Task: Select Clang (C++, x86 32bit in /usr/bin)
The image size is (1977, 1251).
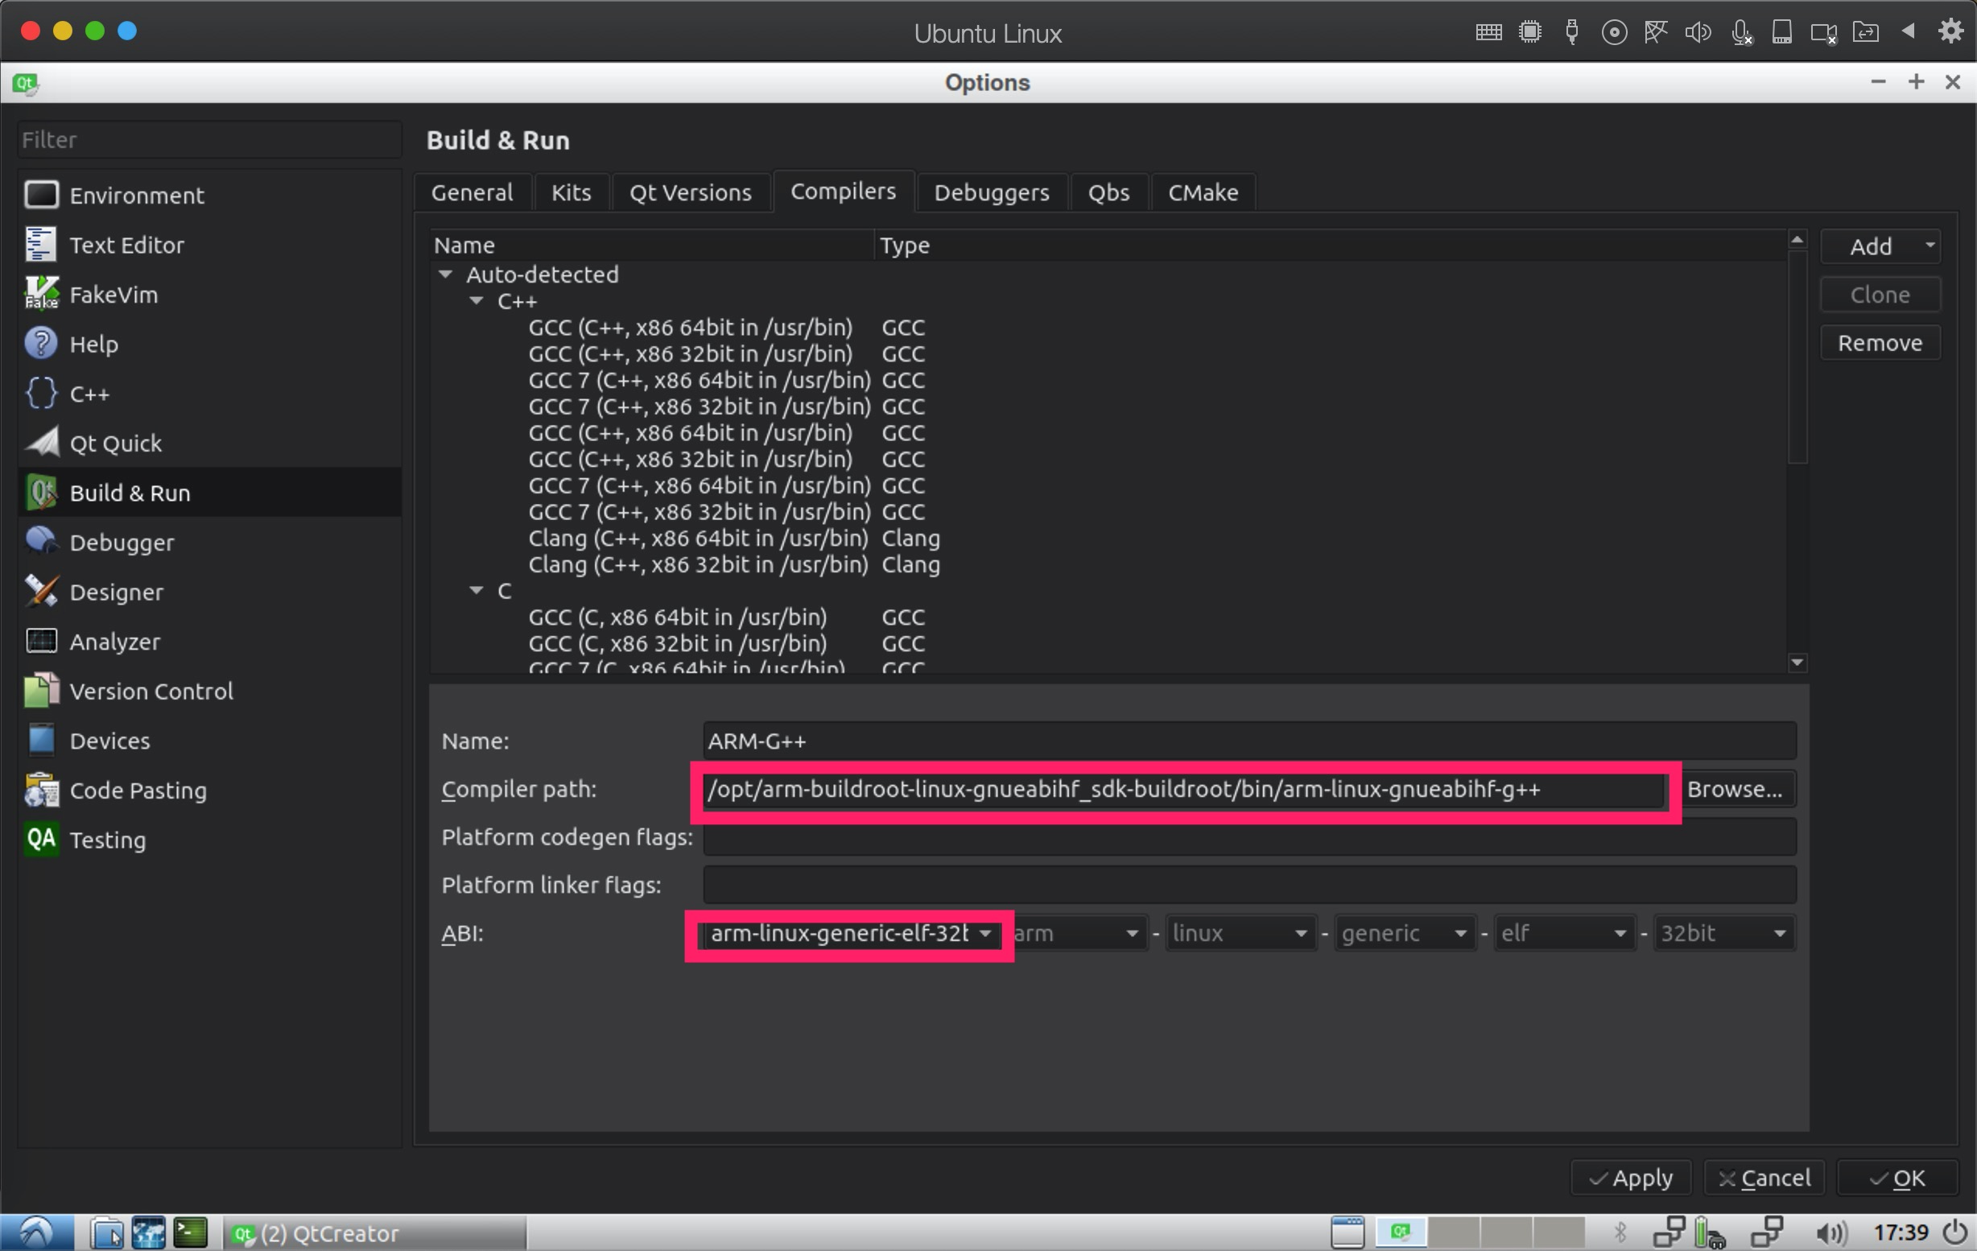Action: 698,564
